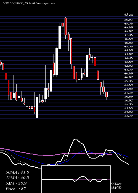Click the 37.35 price level label

coord(129,93)
